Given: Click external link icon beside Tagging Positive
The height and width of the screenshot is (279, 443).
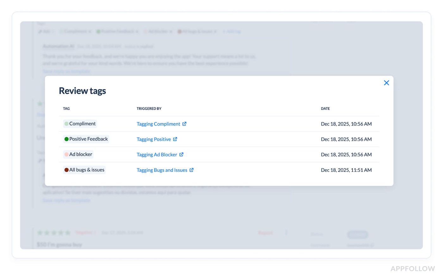Looking at the screenshot, I should coord(175,139).
